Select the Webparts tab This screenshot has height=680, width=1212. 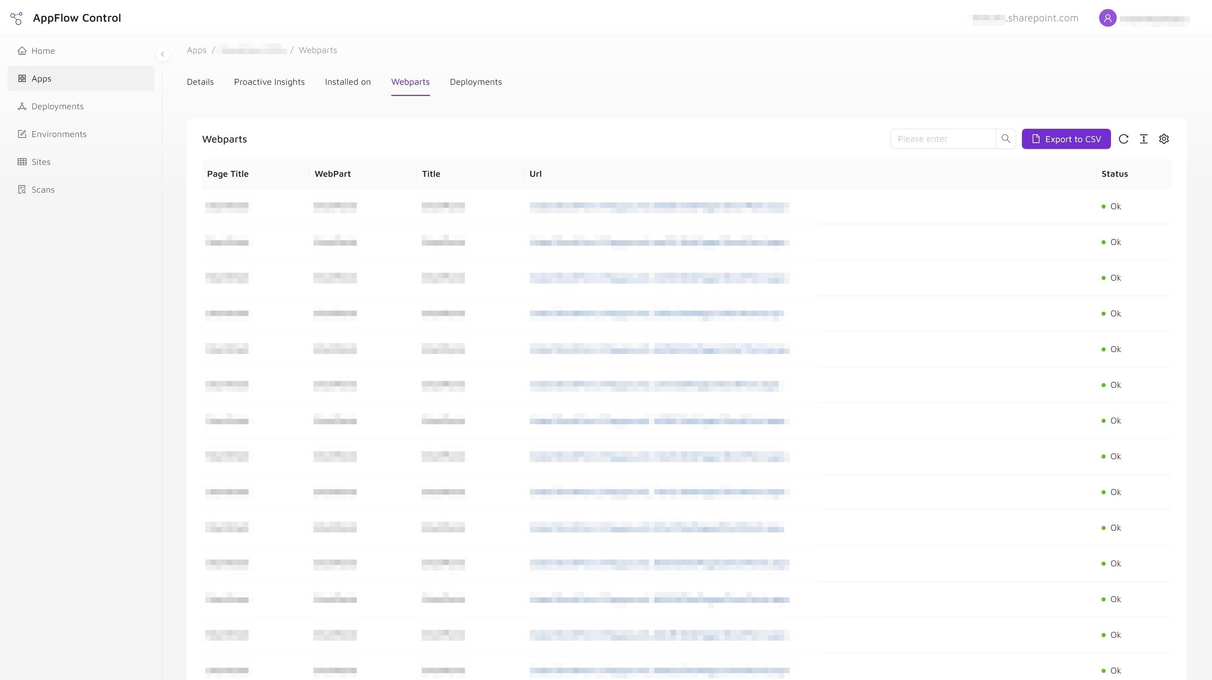410,82
